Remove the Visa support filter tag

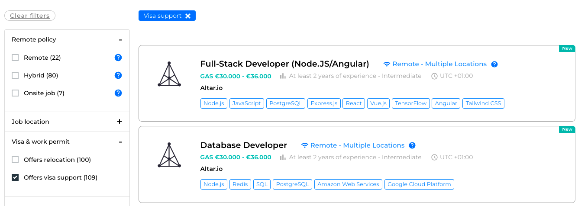point(188,16)
